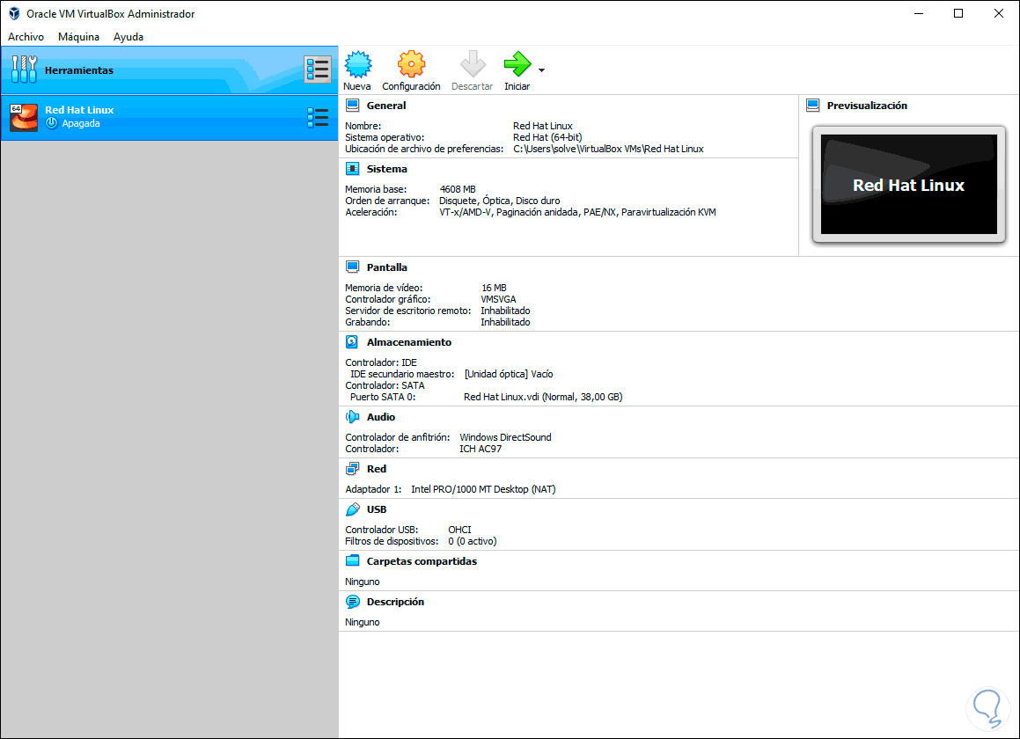Click Red Hat (64-bit) operating system value
Screen dimensions: 1020x739
(547, 137)
